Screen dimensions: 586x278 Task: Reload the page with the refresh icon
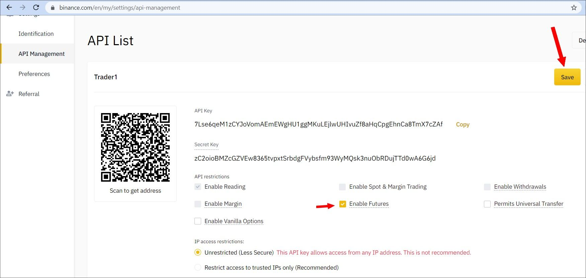click(36, 7)
